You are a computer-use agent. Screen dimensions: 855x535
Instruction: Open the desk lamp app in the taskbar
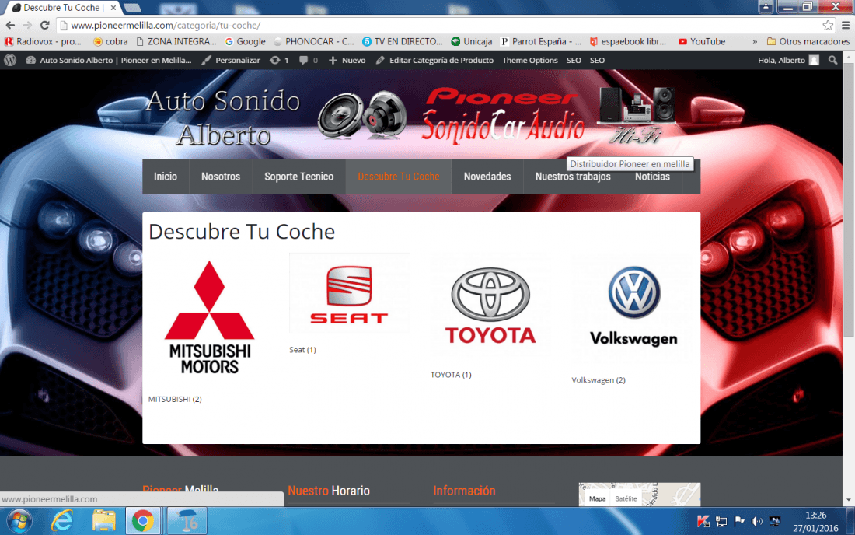tap(187, 521)
